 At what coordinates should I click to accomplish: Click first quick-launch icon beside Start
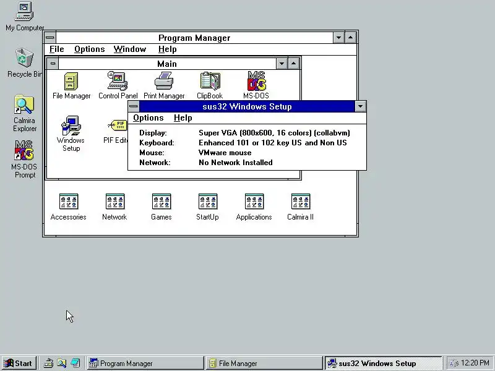coord(48,363)
